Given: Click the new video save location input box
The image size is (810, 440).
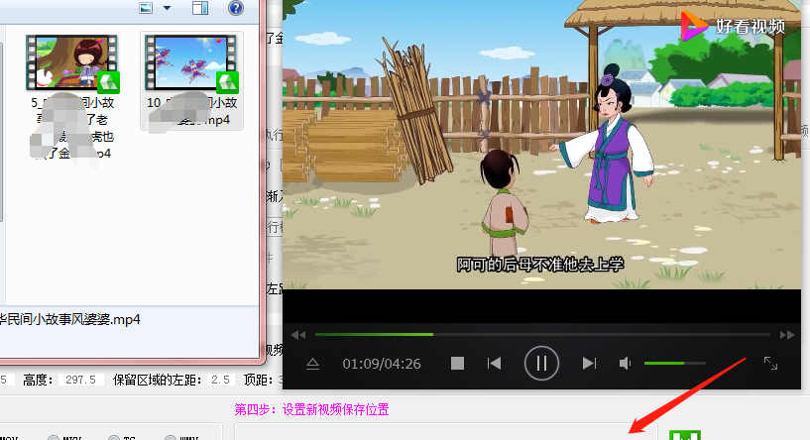Looking at the screenshot, I should 446,432.
